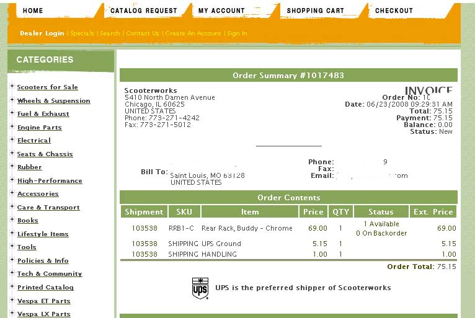
Task: Click the 0 On Backorder status text
Action: [381, 233]
